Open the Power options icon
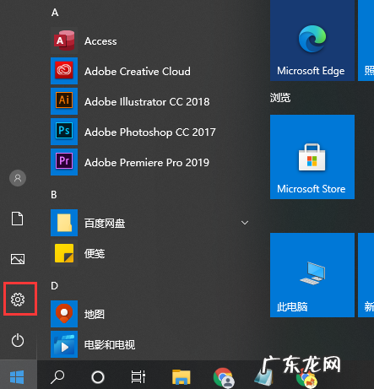 (18, 340)
